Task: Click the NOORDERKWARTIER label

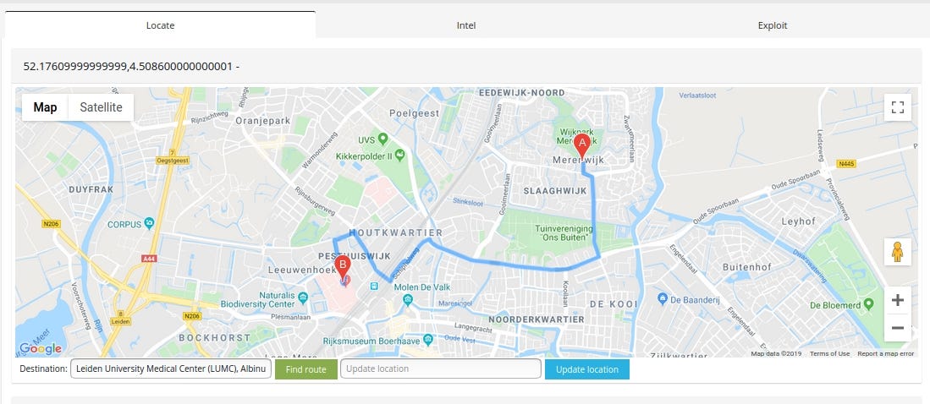Action: tap(537, 319)
